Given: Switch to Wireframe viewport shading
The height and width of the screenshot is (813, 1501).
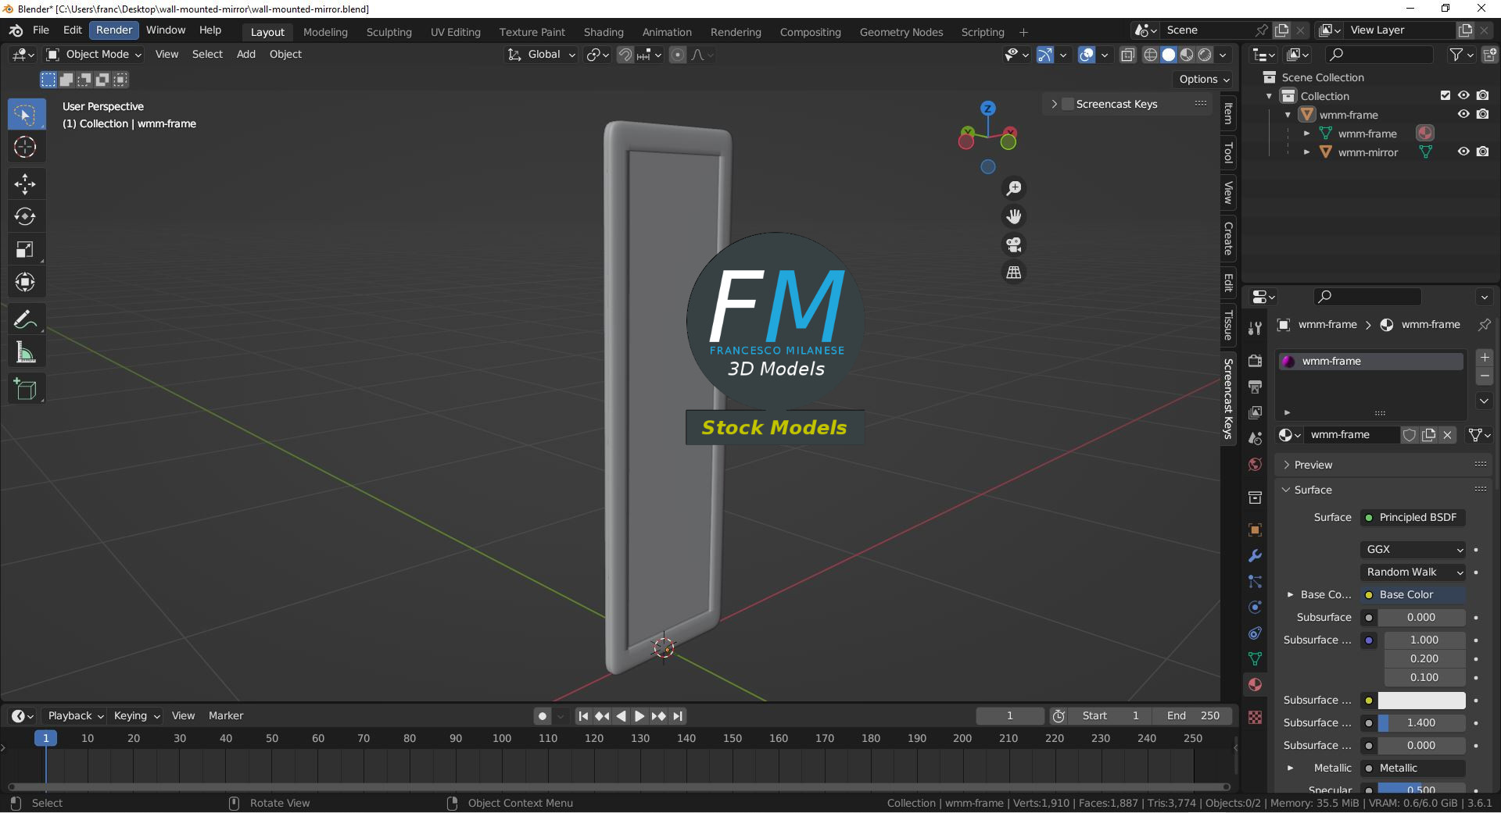Looking at the screenshot, I should pyautogui.click(x=1151, y=55).
